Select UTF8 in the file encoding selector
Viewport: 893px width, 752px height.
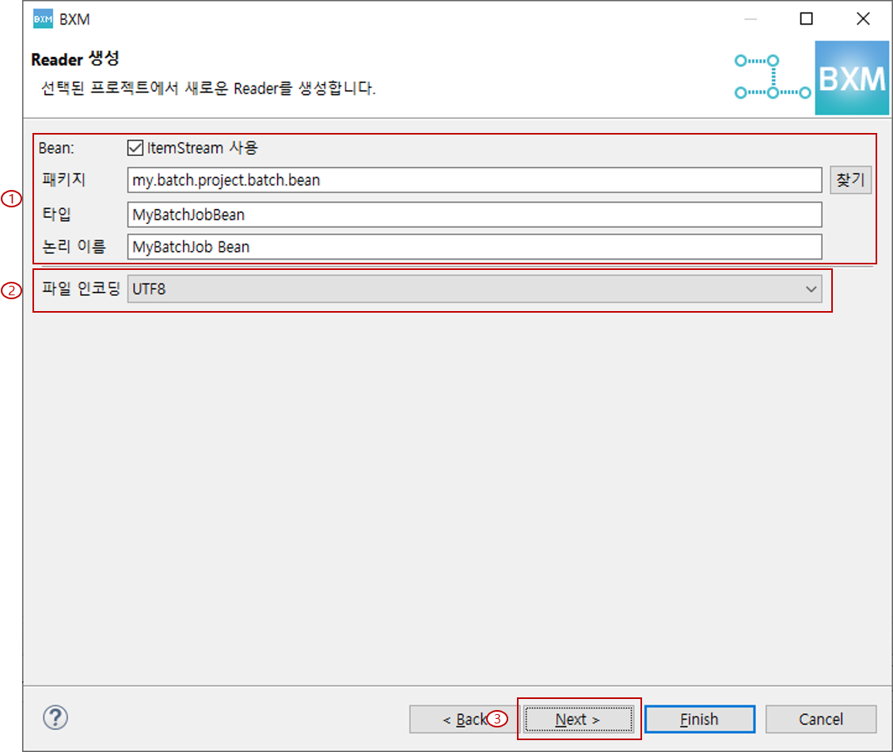(475, 289)
